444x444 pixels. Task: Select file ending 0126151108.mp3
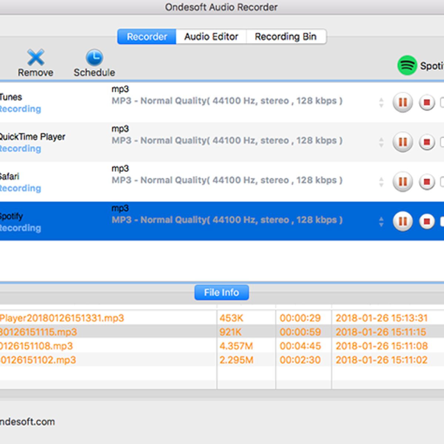(x=37, y=346)
